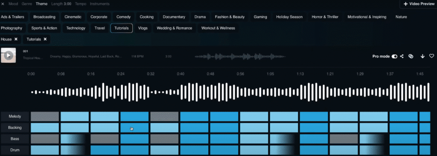
Task: Favorite the track with the heart icon
Action: [x=431, y=56]
